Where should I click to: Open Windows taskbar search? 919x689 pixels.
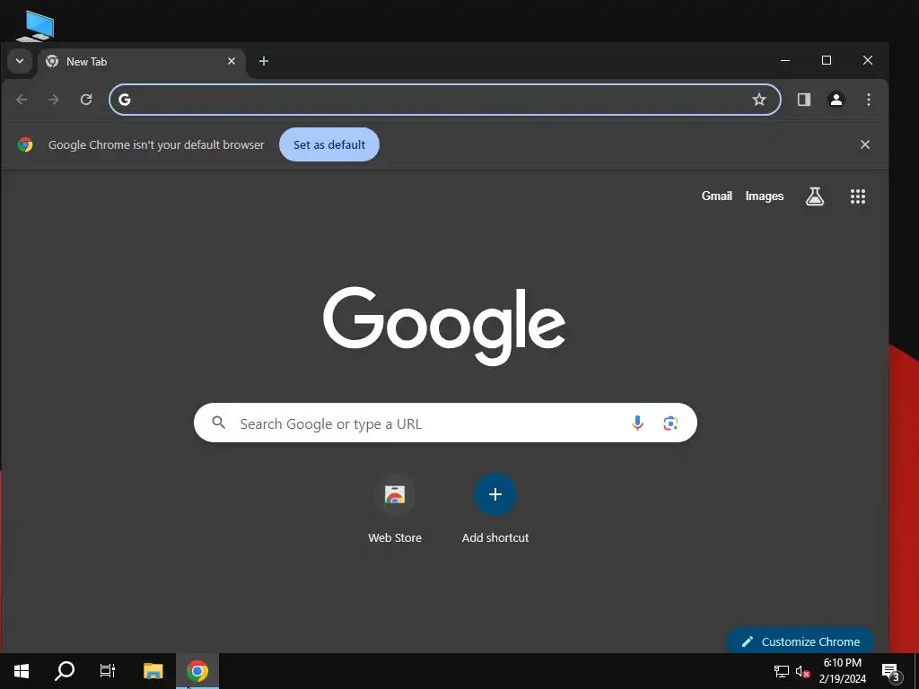point(65,671)
